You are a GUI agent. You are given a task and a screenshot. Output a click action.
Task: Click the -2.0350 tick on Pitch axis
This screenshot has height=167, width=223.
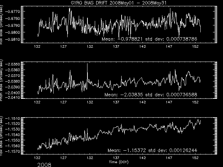pos(20,64)
